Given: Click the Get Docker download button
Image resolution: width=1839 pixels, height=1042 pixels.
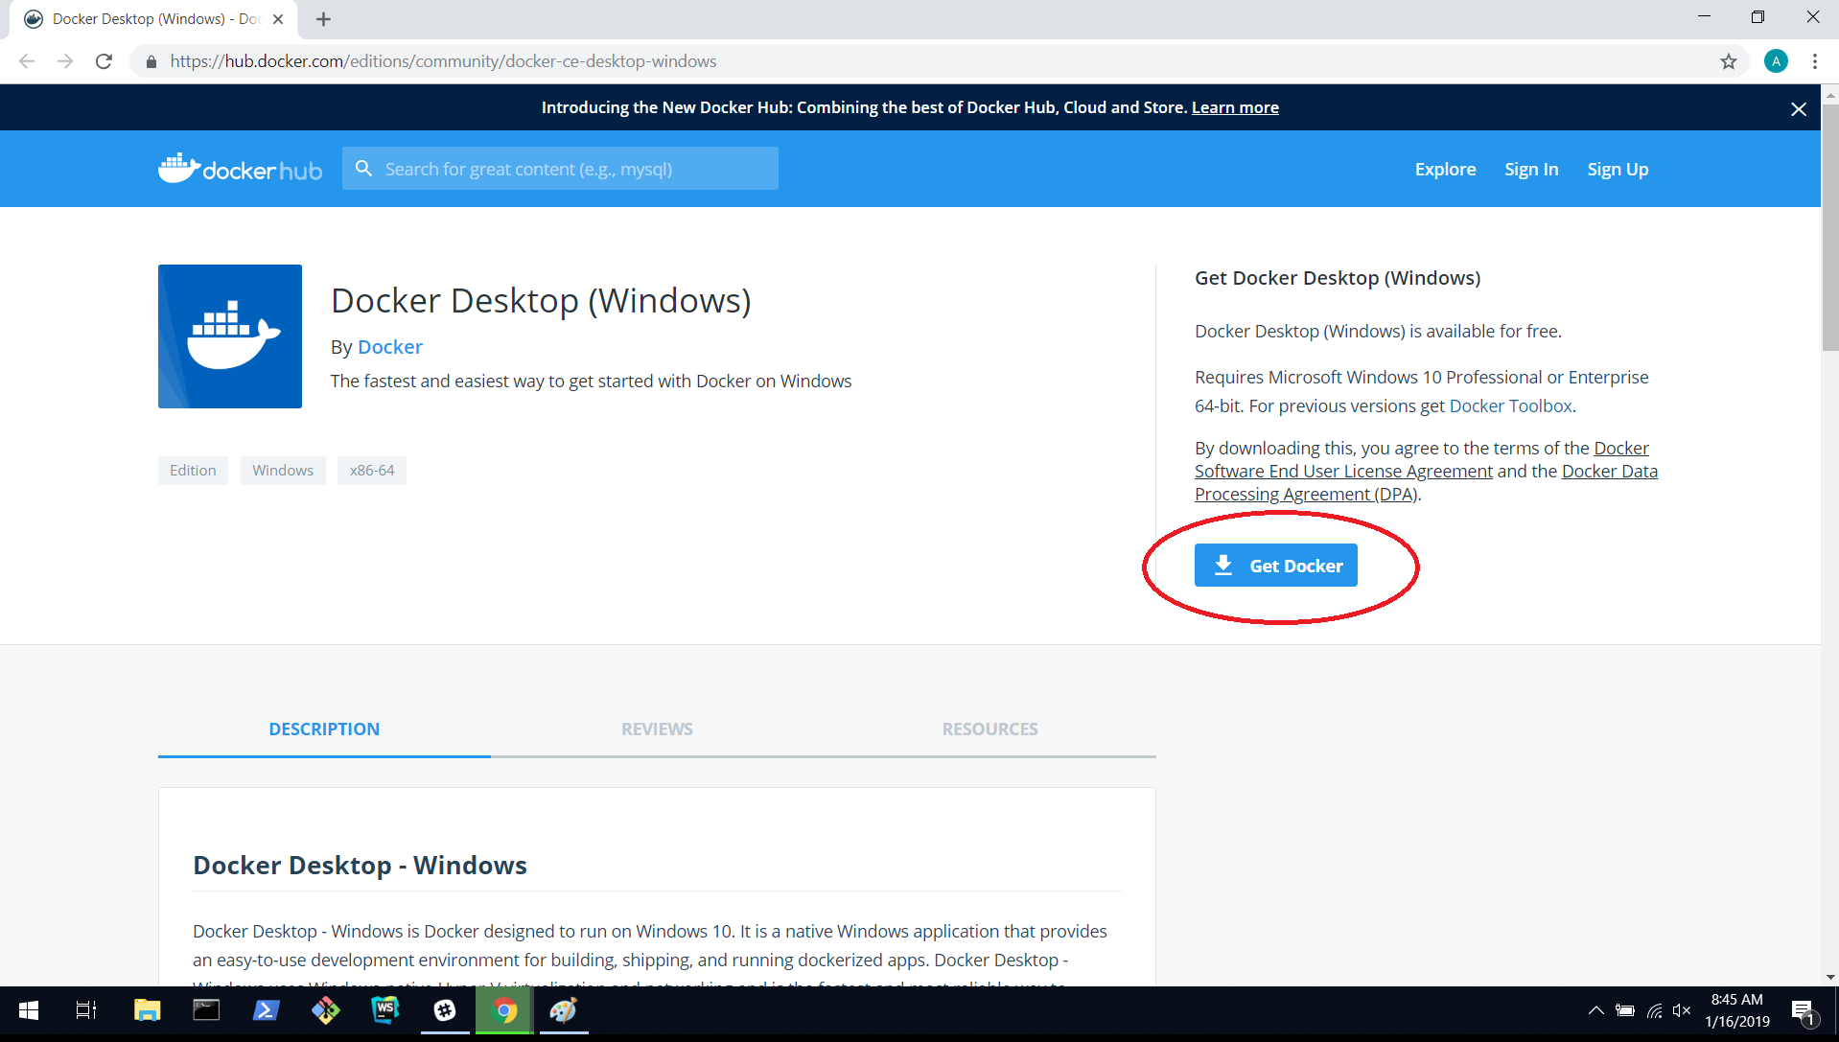Looking at the screenshot, I should point(1275,566).
